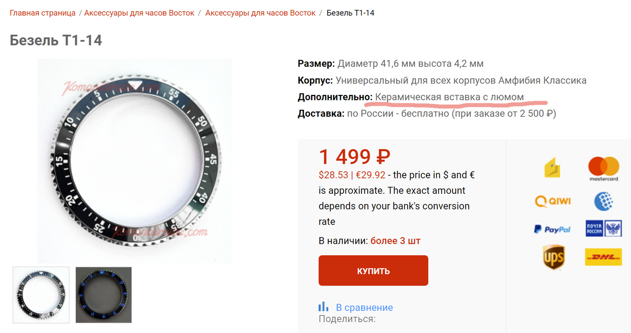The width and height of the screenshot is (631, 333).
Task: Click the yellow wallet payment icon
Action: [552, 168]
